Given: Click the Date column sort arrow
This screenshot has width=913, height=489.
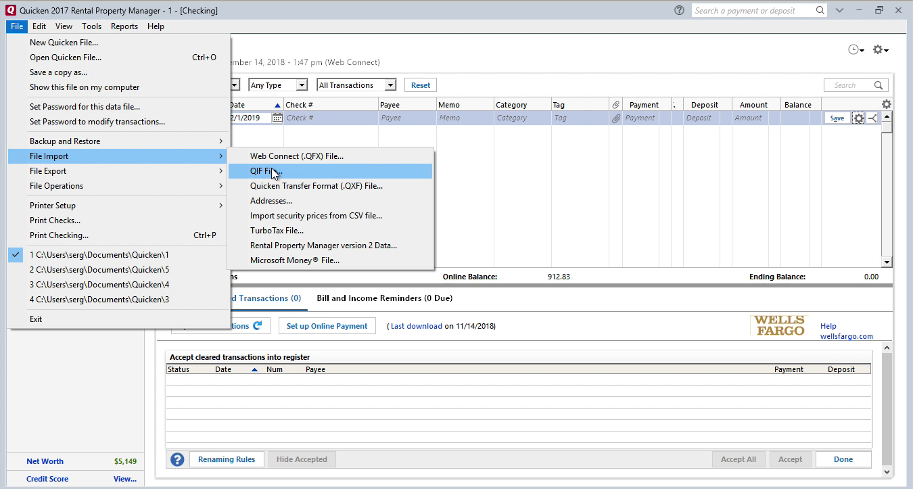Looking at the screenshot, I should tap(277, 105).
